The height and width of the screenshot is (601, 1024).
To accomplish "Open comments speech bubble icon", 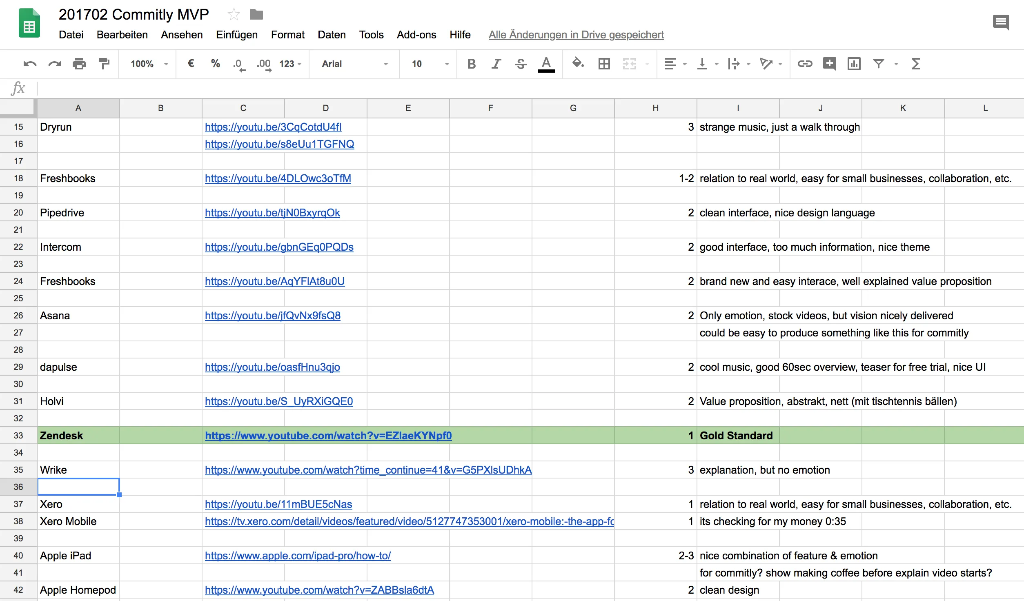I will 1001,22.
